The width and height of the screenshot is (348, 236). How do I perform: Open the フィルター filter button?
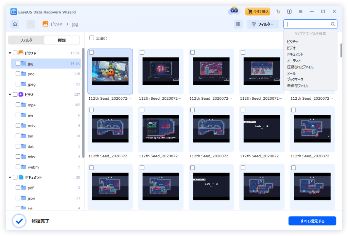pos(263,24)
